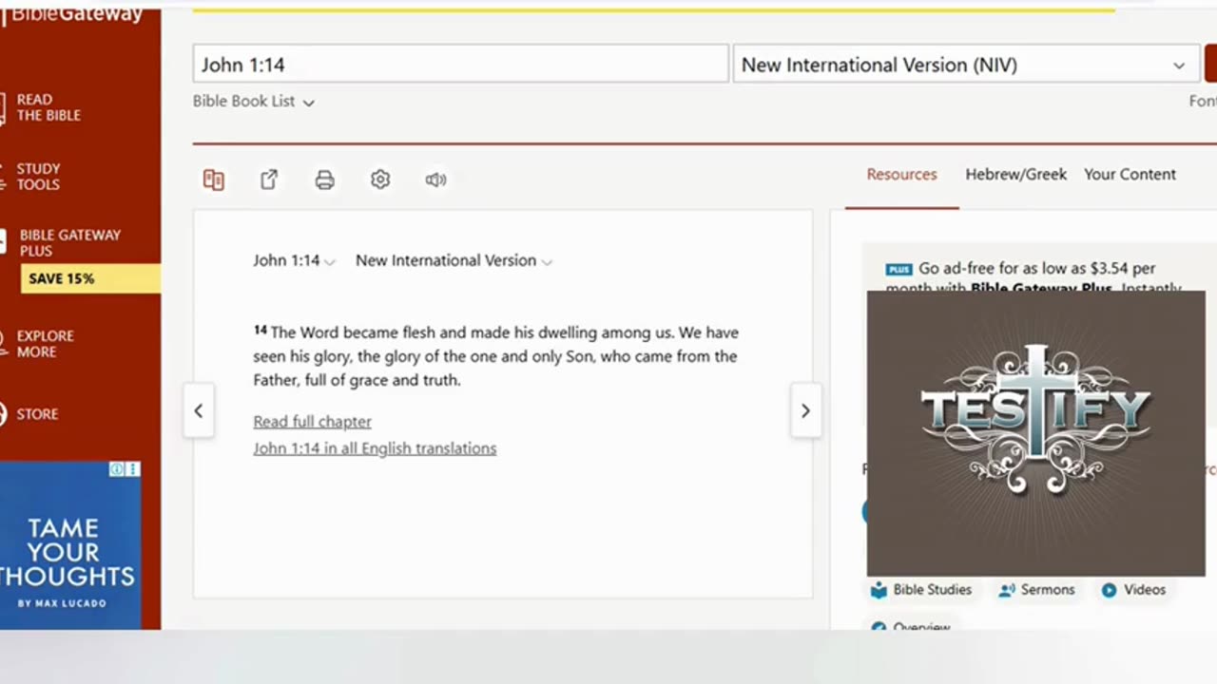The image size is (1217, 684).
Task: Click the Tame Your Thoughts ad
Action: (x=70, y=545)
